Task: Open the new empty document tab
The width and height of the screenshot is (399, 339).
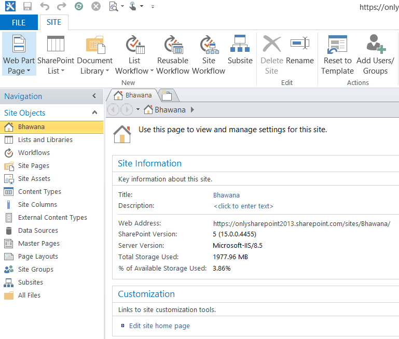Action: (167, 95)
